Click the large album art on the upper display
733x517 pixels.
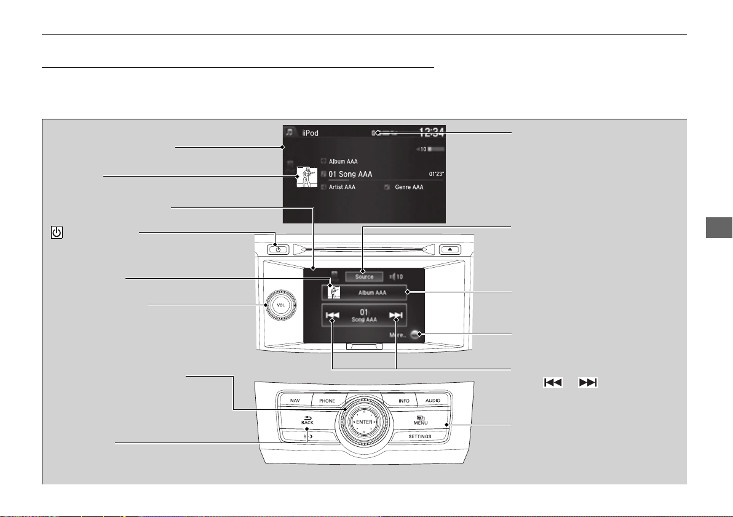tap(307, 177)
